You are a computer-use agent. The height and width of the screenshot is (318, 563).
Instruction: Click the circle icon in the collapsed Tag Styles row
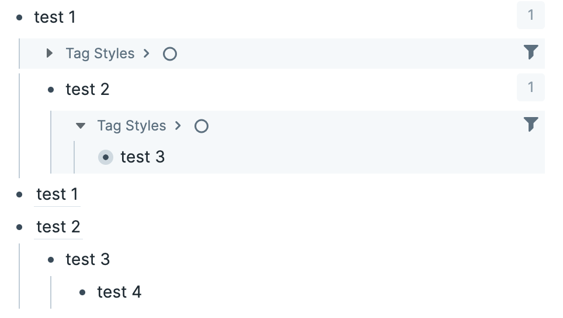pyautogui.click(x=170, y=54)
